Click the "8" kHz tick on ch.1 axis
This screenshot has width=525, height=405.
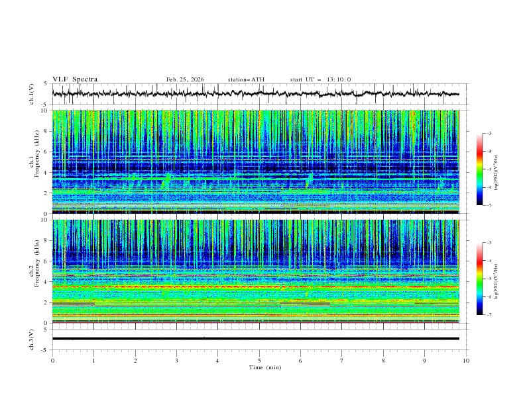(46, 131)
